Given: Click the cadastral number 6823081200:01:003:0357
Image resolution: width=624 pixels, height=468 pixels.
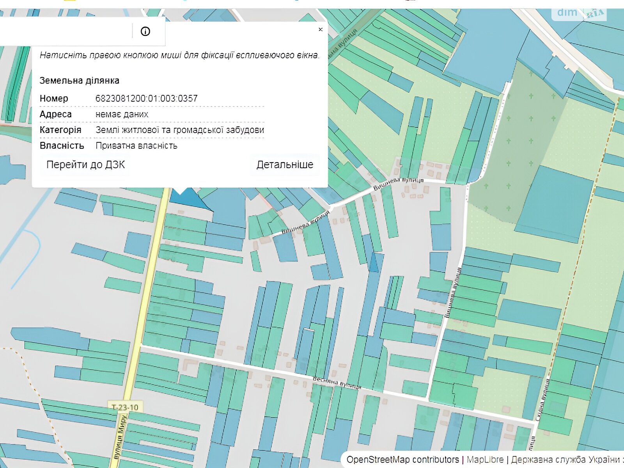Looking at the screenshot, I should (x=146, y=98).
